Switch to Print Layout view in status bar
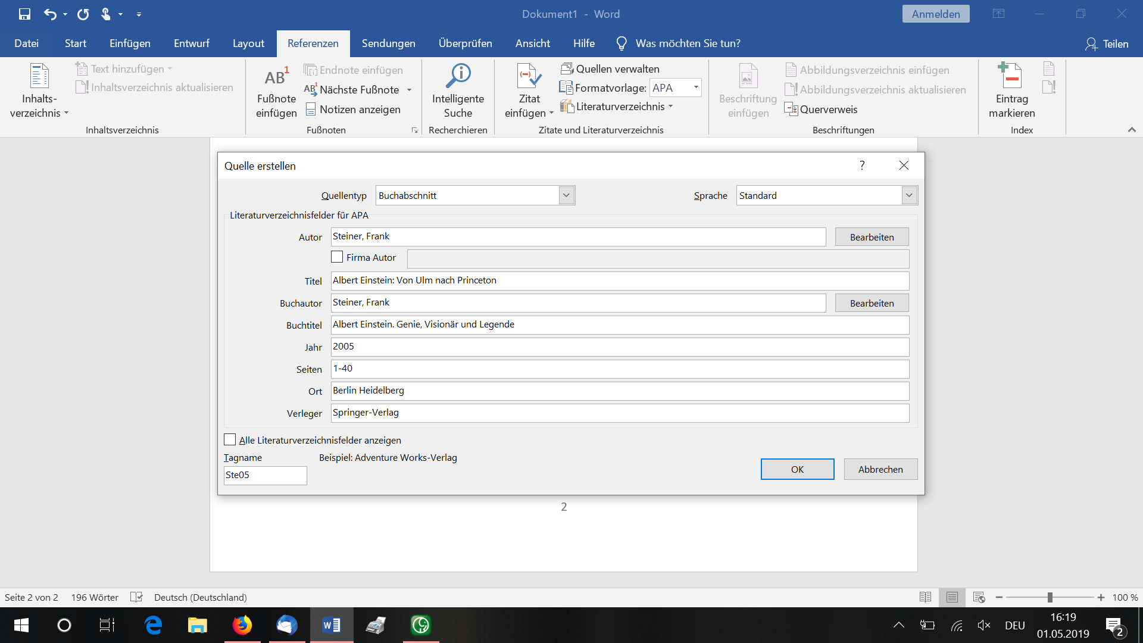 click(952, 597)
